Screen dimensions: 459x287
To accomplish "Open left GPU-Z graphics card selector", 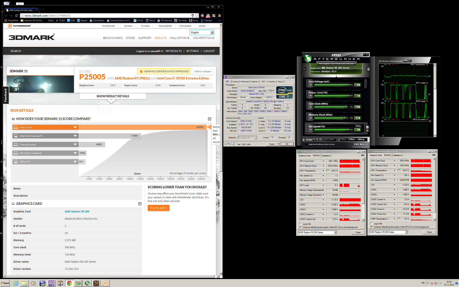I will [317, 232].
